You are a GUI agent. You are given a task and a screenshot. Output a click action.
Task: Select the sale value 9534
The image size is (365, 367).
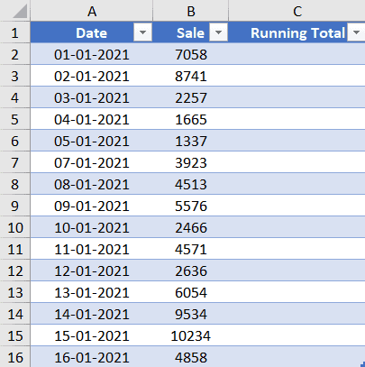coord(191,314)
